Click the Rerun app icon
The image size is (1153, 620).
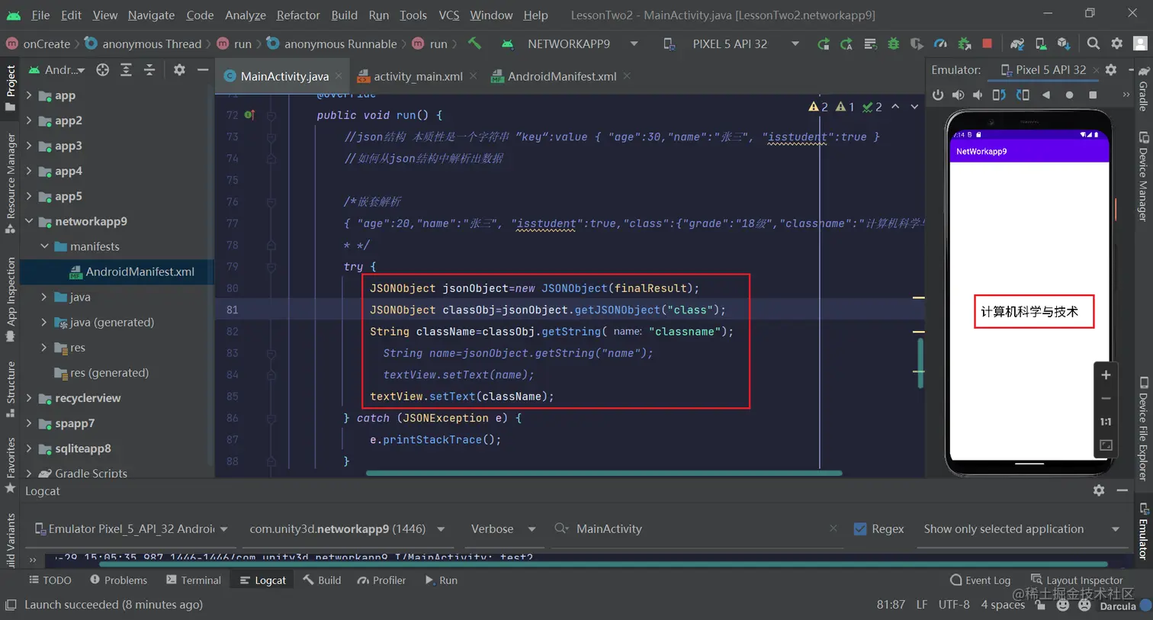pyautogui.click(x=823, y=43)
